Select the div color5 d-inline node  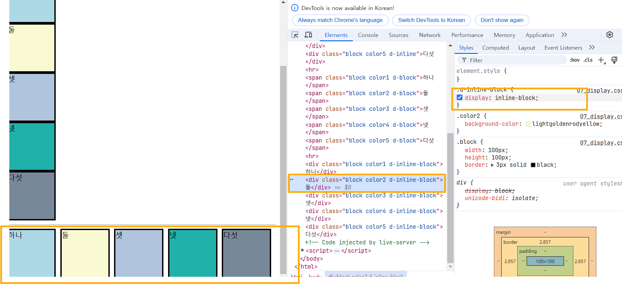point(370,58)
